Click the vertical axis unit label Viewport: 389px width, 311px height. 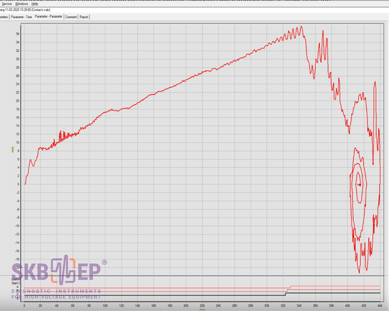point(12,150)
